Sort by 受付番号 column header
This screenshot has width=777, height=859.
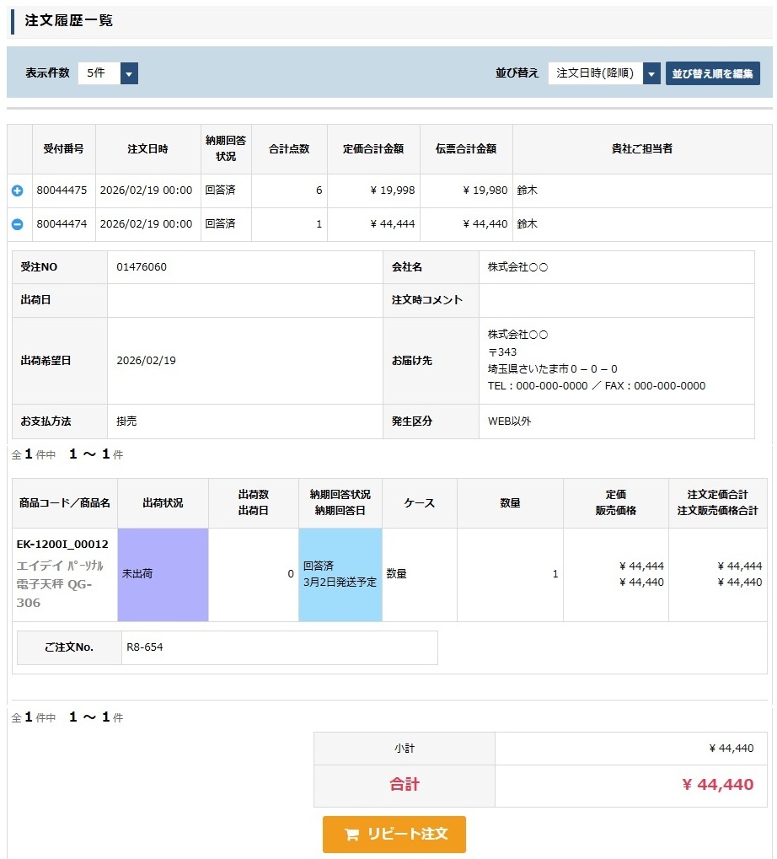63,149
